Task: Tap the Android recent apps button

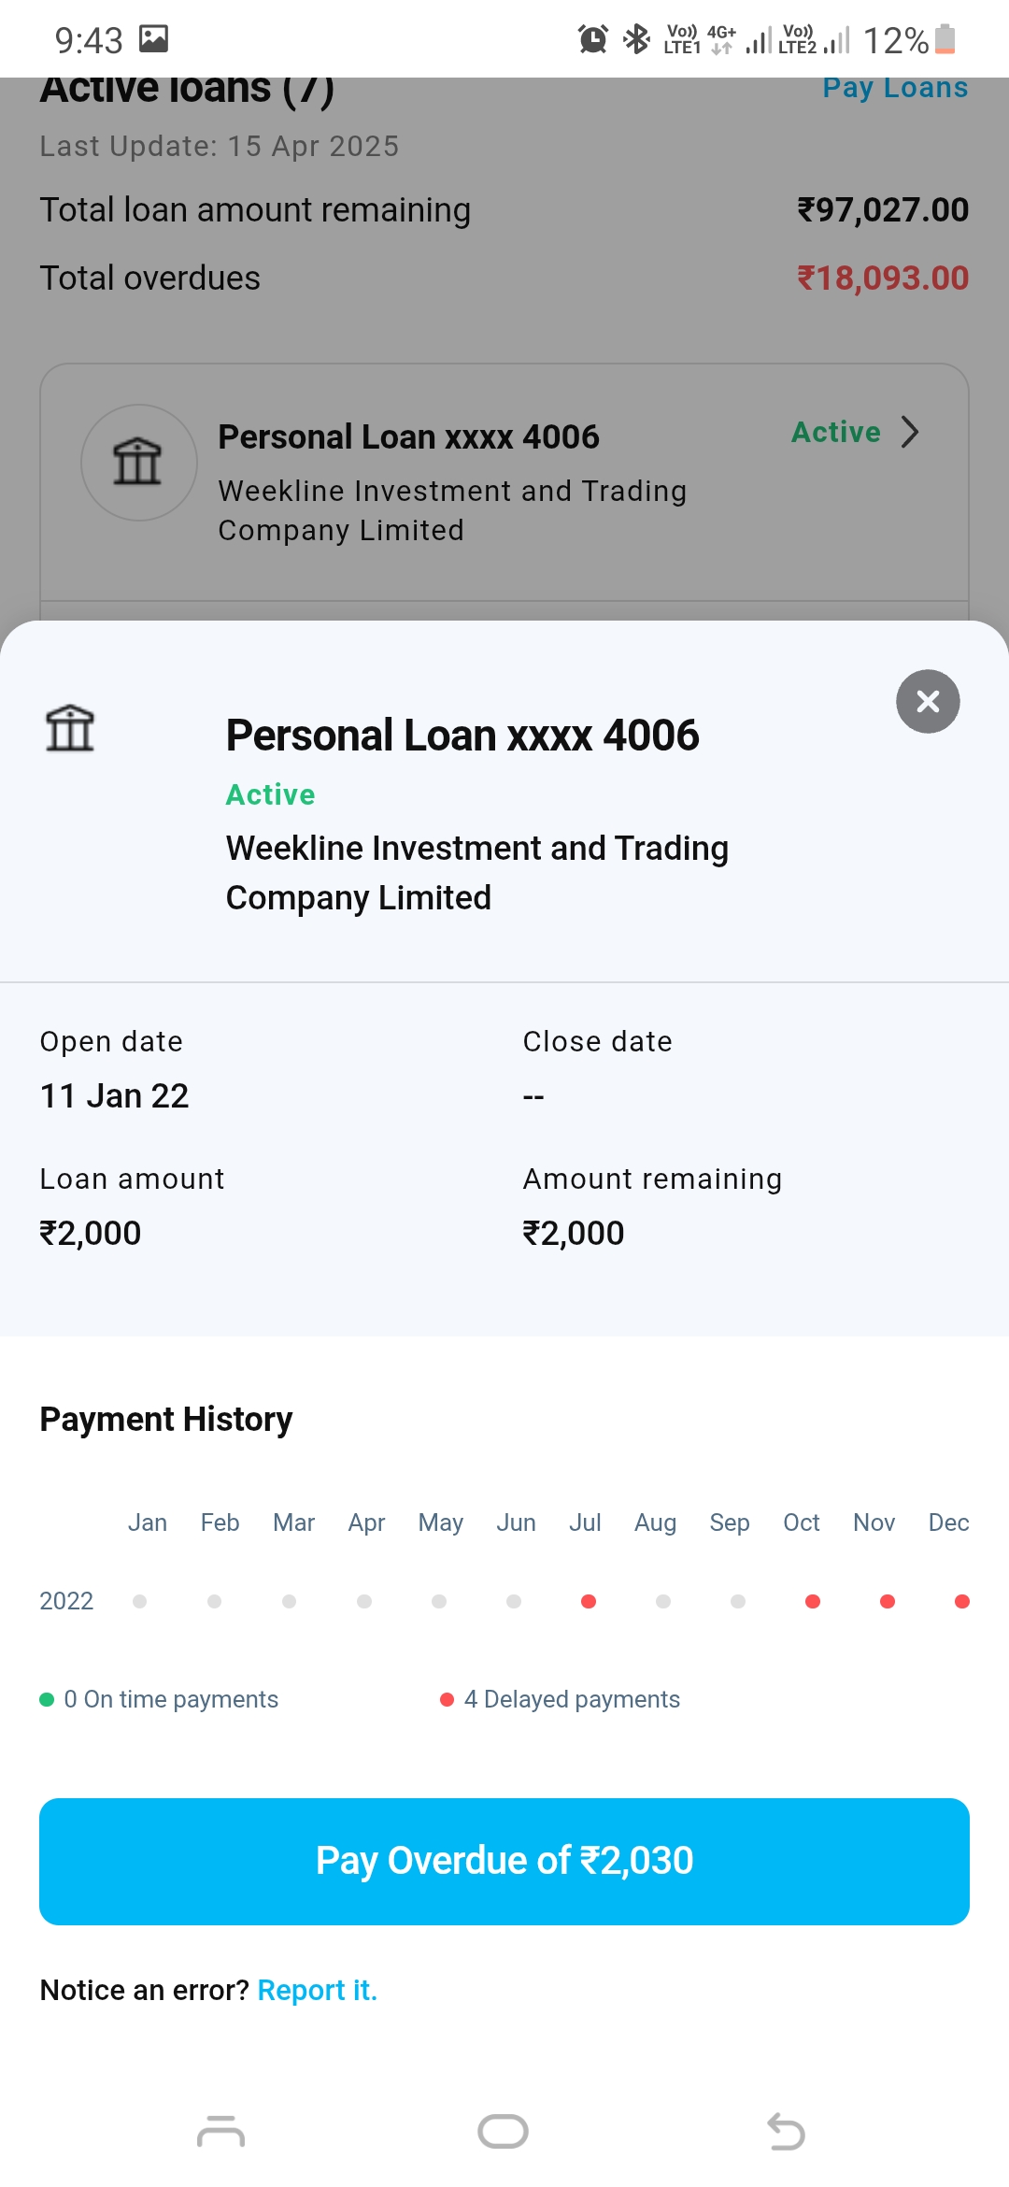Action: pos(220,2132)
